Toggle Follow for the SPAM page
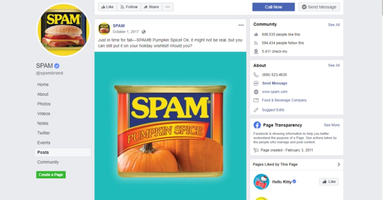Image resolution: width=383 pixels, height=200 pixels. (x=128, y=7)
